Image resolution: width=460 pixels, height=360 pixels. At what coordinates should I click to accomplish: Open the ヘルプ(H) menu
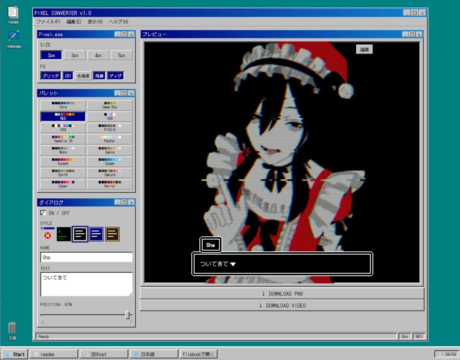[118, 22]
